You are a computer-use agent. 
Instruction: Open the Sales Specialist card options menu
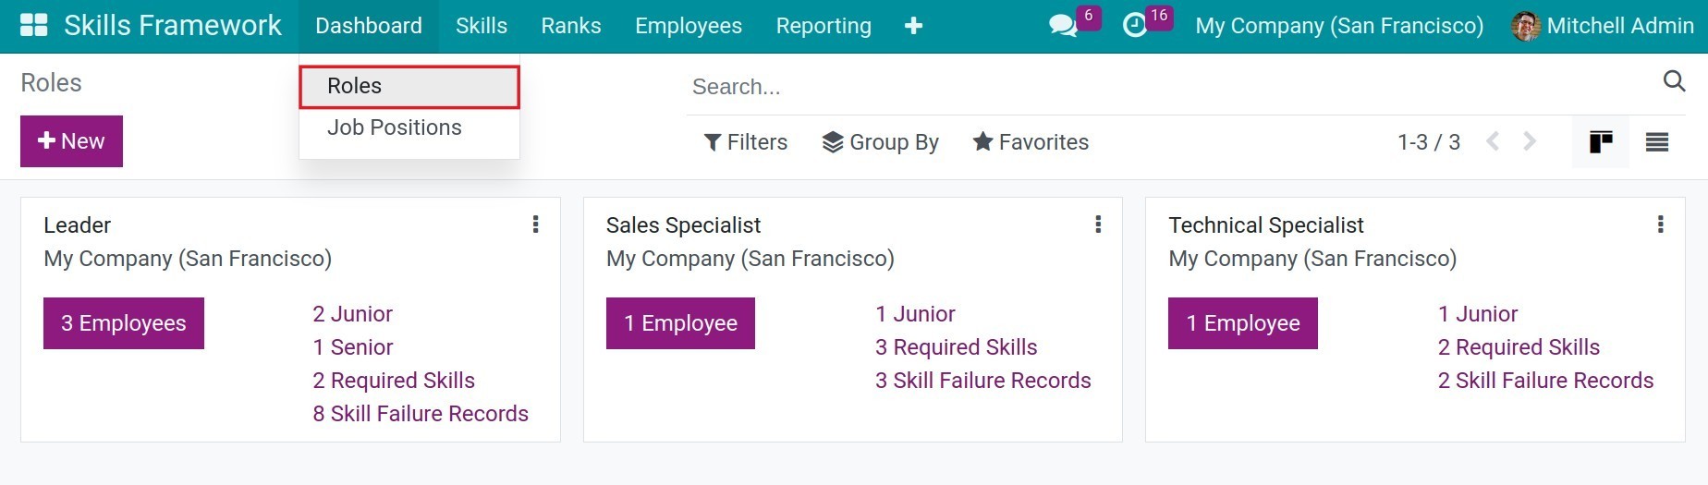[x=1098, y=224]
